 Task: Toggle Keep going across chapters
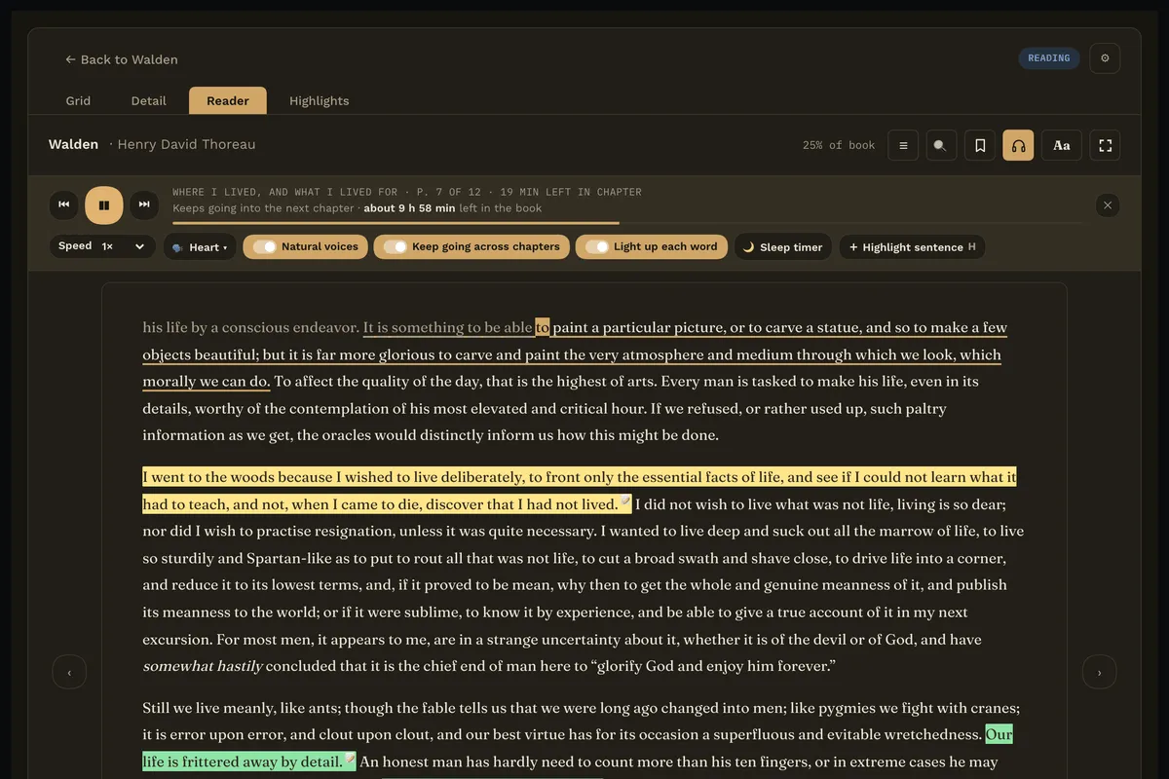tap(471, 247)
